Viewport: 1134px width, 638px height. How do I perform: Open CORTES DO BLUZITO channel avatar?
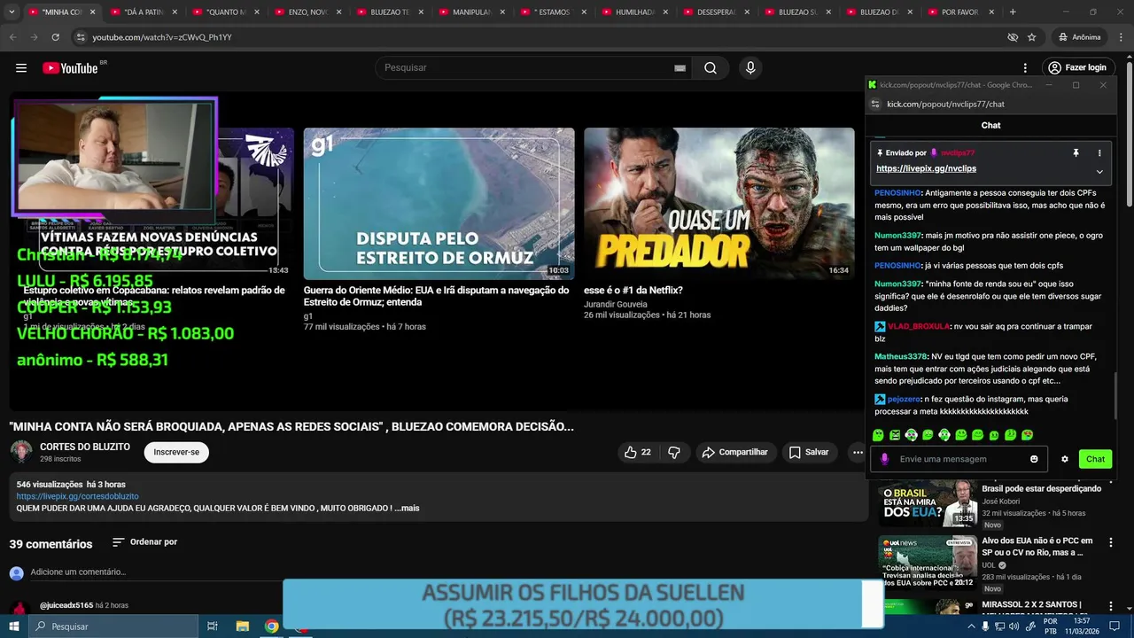pos(21,452)
